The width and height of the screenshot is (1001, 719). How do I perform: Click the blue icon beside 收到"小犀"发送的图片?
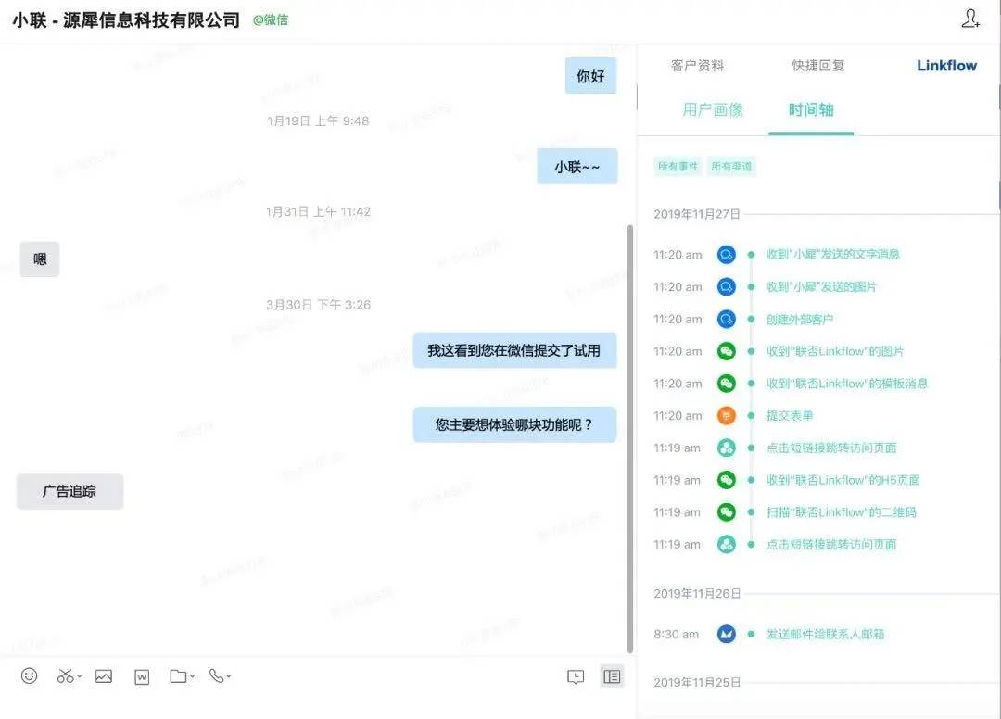(726, 287)
